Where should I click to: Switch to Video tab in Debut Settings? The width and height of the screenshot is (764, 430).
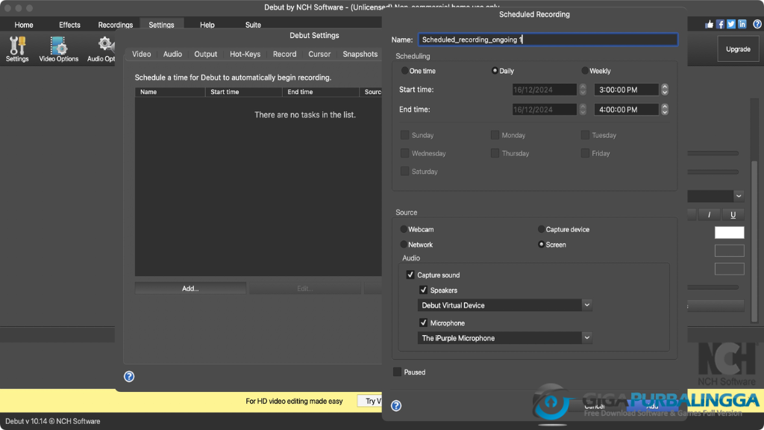pos(141,54)
